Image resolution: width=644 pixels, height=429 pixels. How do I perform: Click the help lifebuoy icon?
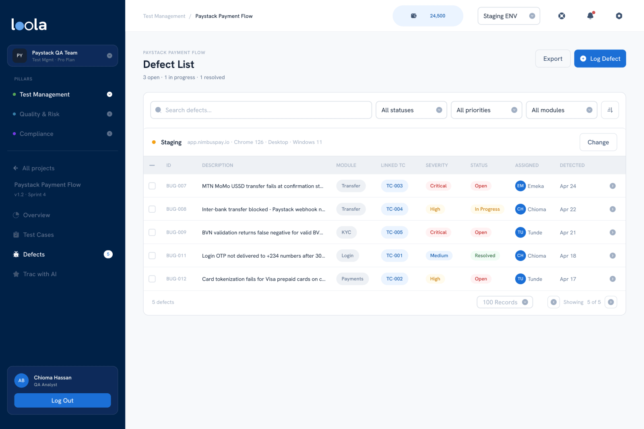(561, 16)
